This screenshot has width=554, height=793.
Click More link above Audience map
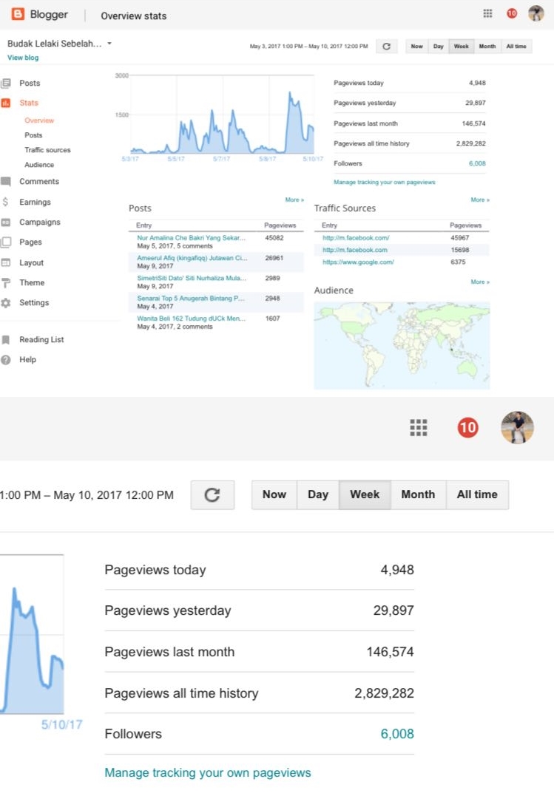click(480, 282)
